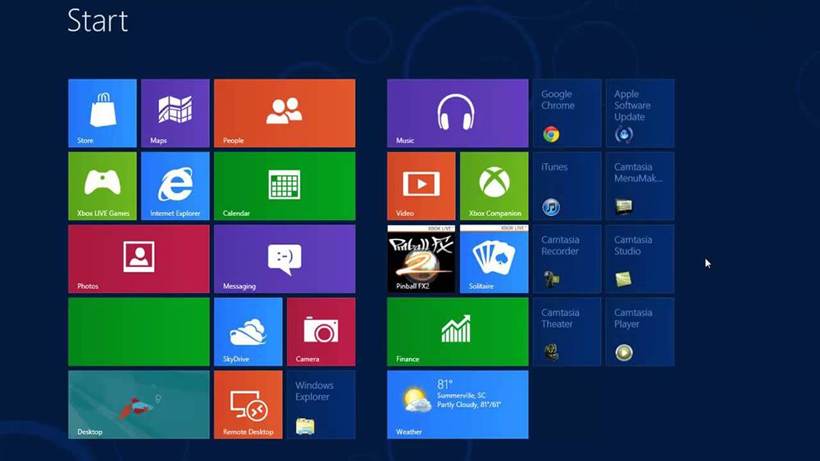Open Apple Software Update tile
The image size is (820, 461).
coord(640,113)
